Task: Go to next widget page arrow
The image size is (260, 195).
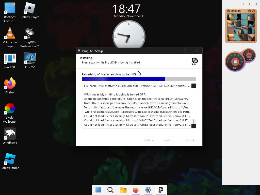Action: (249, 4)
